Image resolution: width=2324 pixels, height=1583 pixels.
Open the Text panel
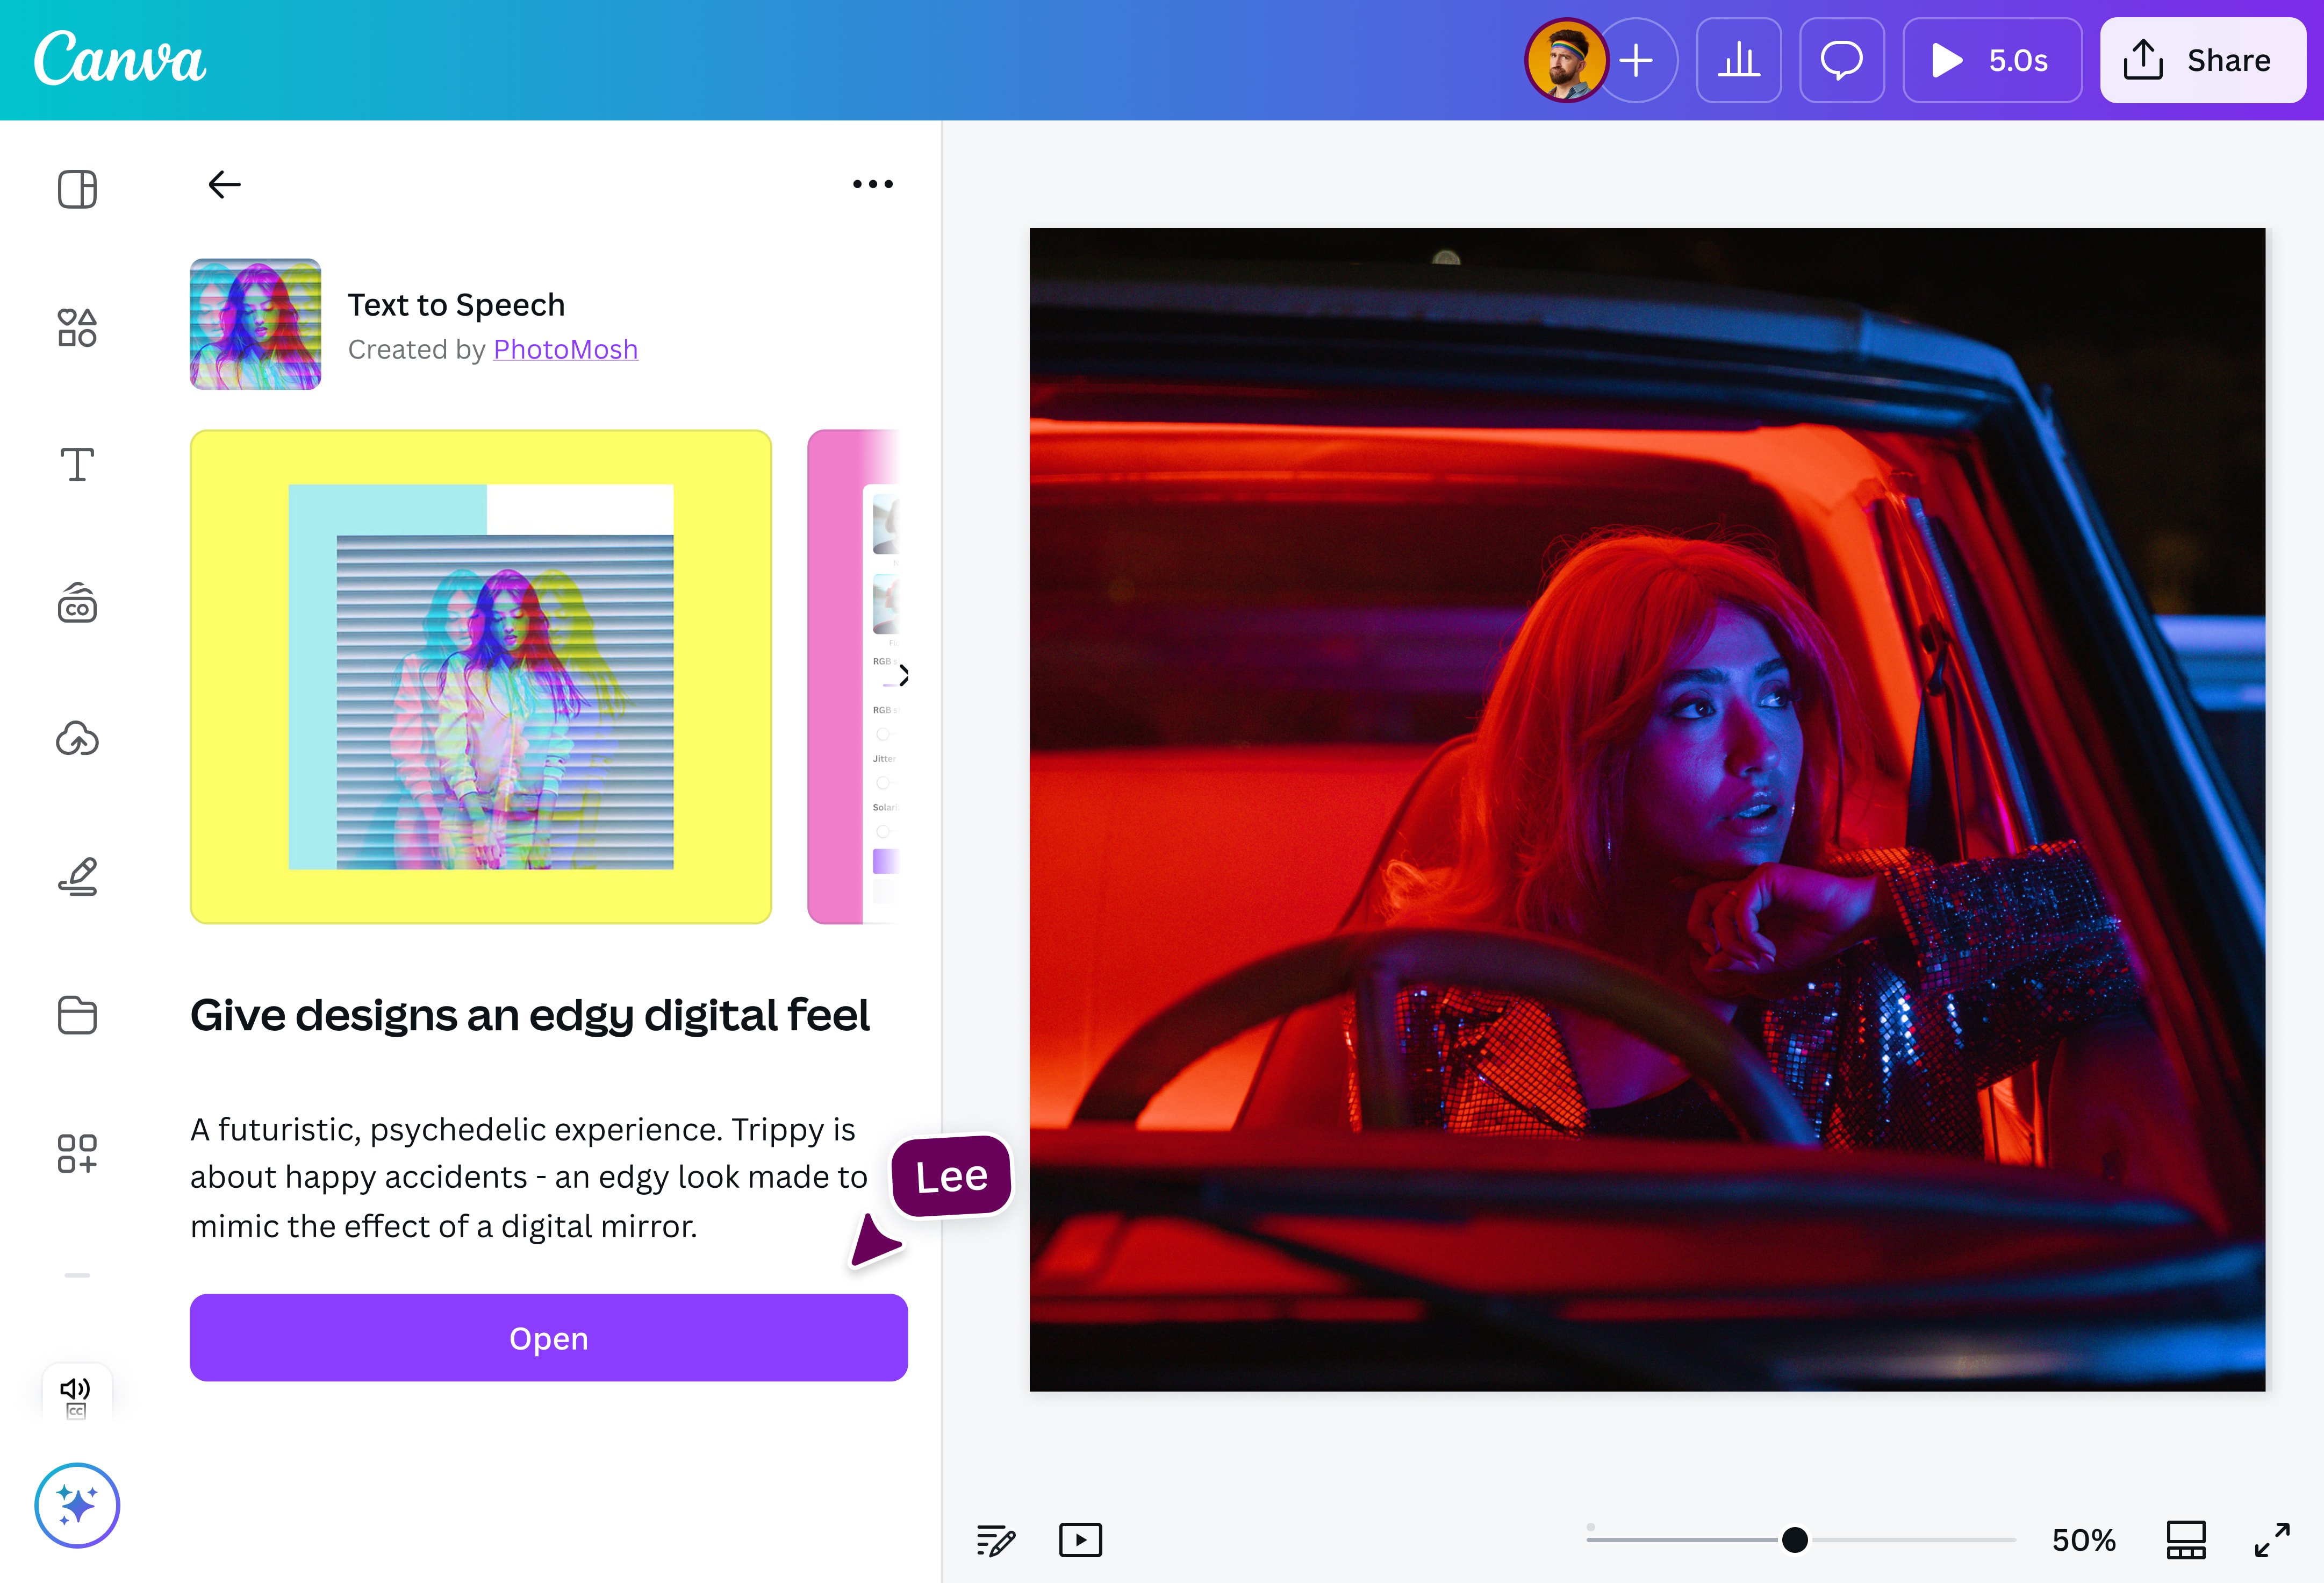[x=77, y=464]
